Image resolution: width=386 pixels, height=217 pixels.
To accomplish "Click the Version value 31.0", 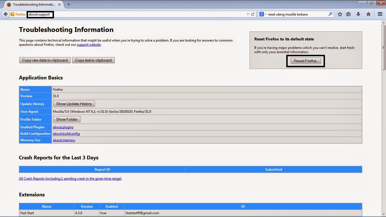I will click(56, 96).
